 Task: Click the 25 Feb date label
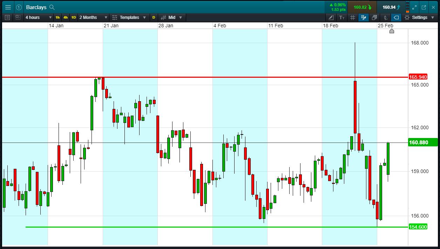pos(385,26)
